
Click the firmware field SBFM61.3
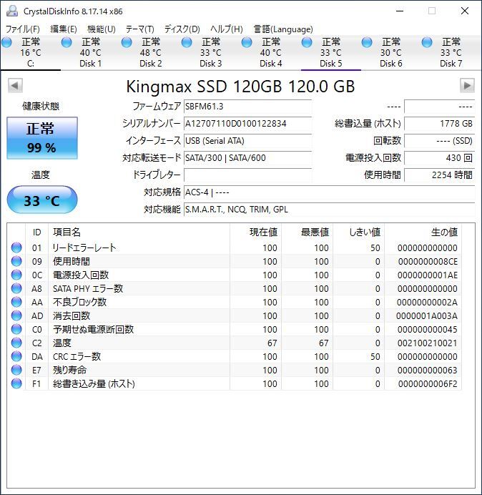(247, 107)
